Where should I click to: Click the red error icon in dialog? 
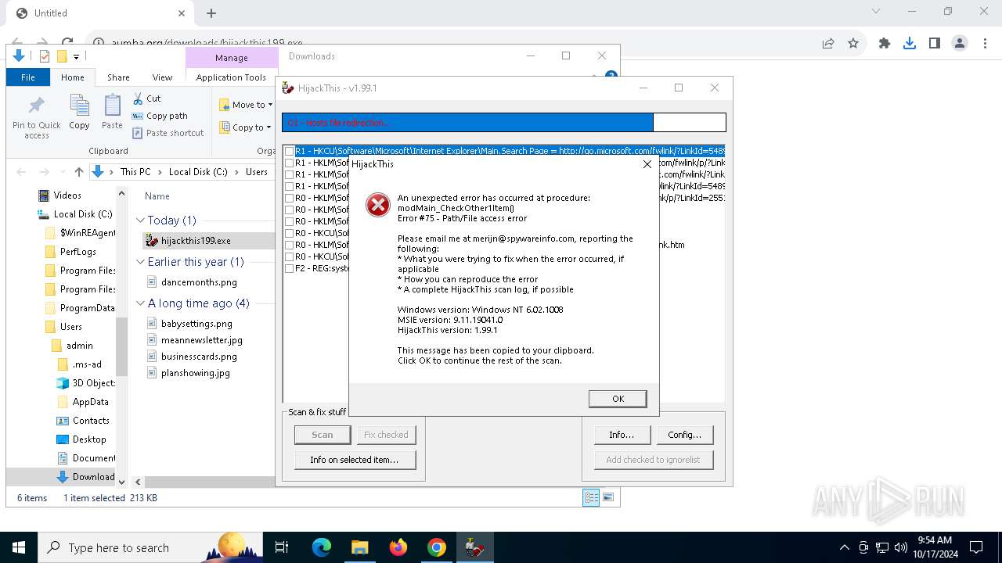pos(378,205)
